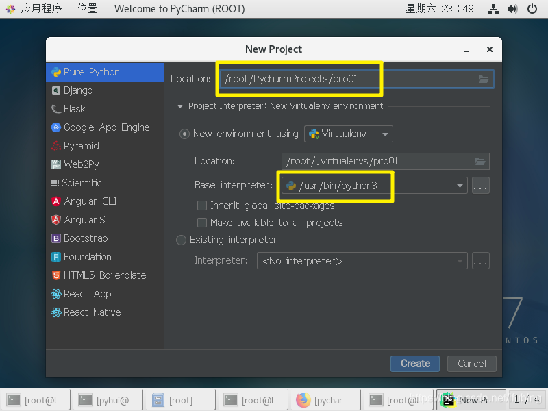Click the React Native icon

click(x=56, y=312)
